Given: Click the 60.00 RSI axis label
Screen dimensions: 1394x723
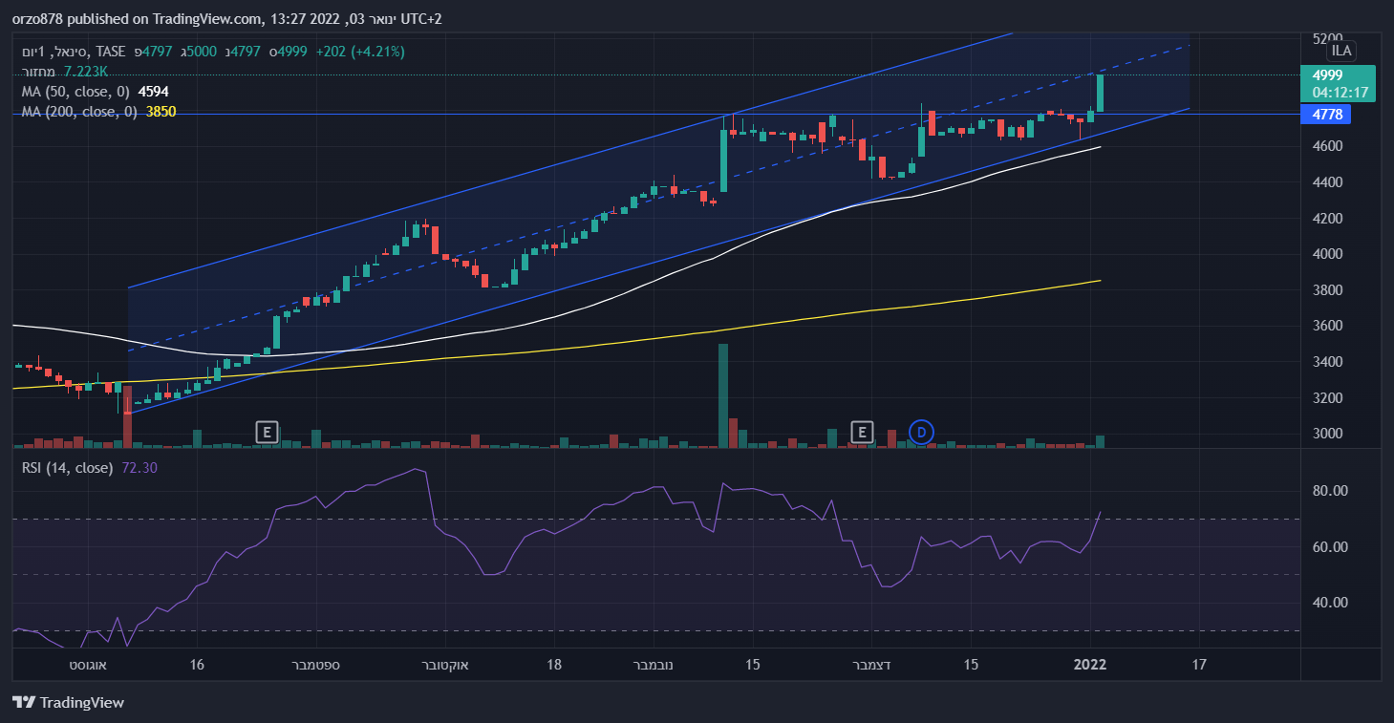Looking at the screenshot, I should point(1328,547).
